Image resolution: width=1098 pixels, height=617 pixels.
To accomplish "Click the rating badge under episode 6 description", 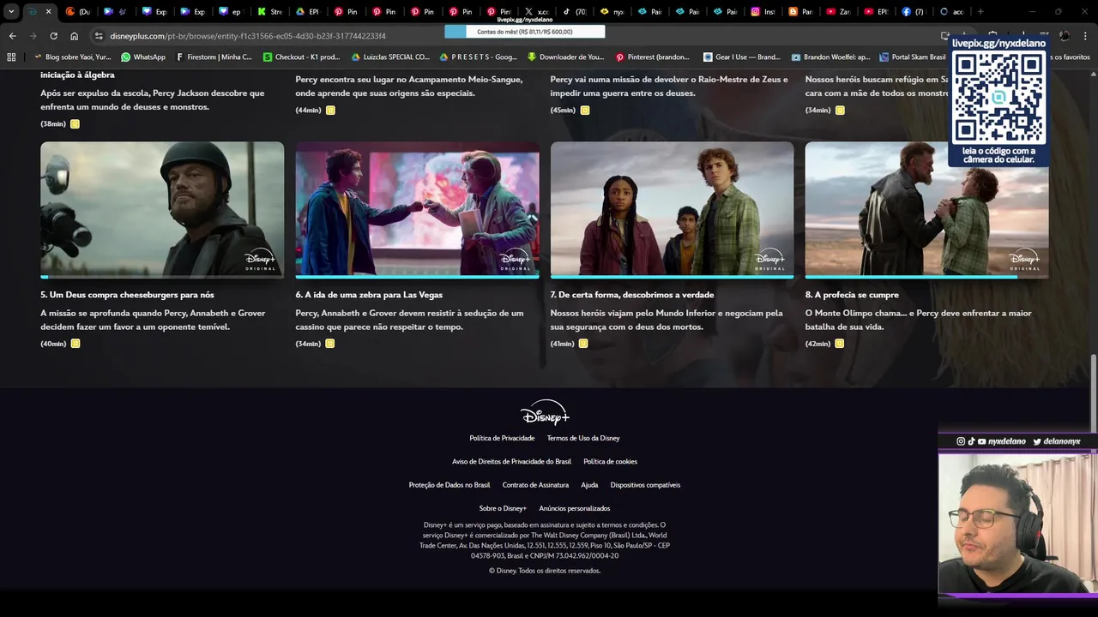I will [330, 344].
